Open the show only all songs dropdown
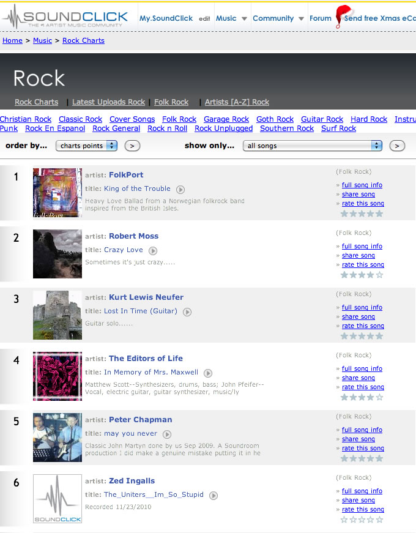 [x=313, y=146]
